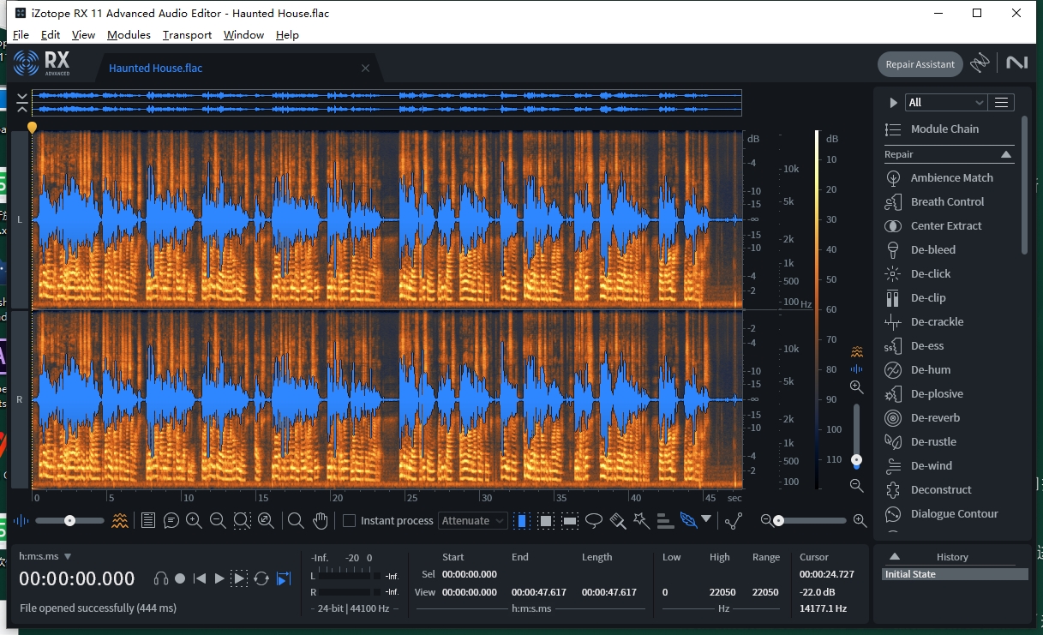1043x635 pixels.
Task: Enable the Instant process checkbox
Action: 349,520
